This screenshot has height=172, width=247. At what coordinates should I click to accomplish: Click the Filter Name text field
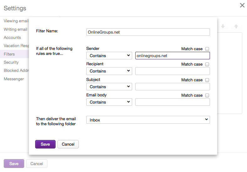148,32
